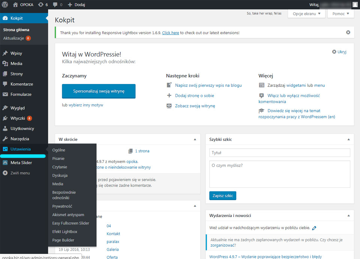Click the Ustawienia settings icon
This screenshot has height=259, width=360.
(5, 149)
